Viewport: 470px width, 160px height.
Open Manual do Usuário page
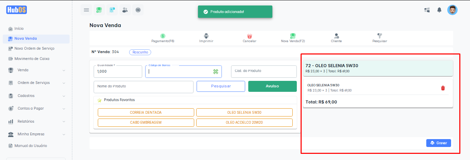point(31,146)
